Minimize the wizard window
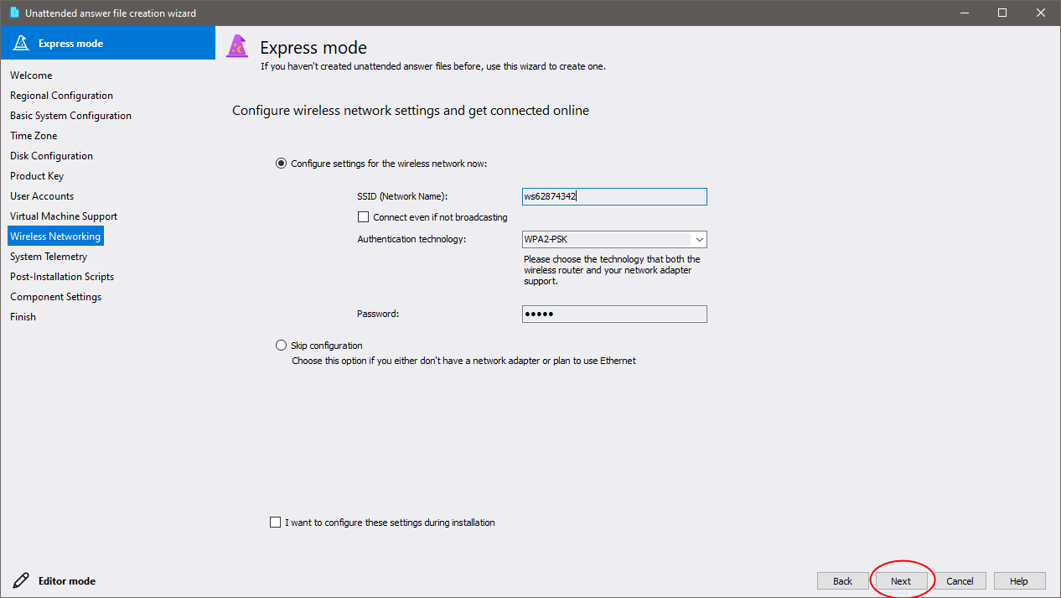Screen dimensions: 1061x598 coord(965,13)
